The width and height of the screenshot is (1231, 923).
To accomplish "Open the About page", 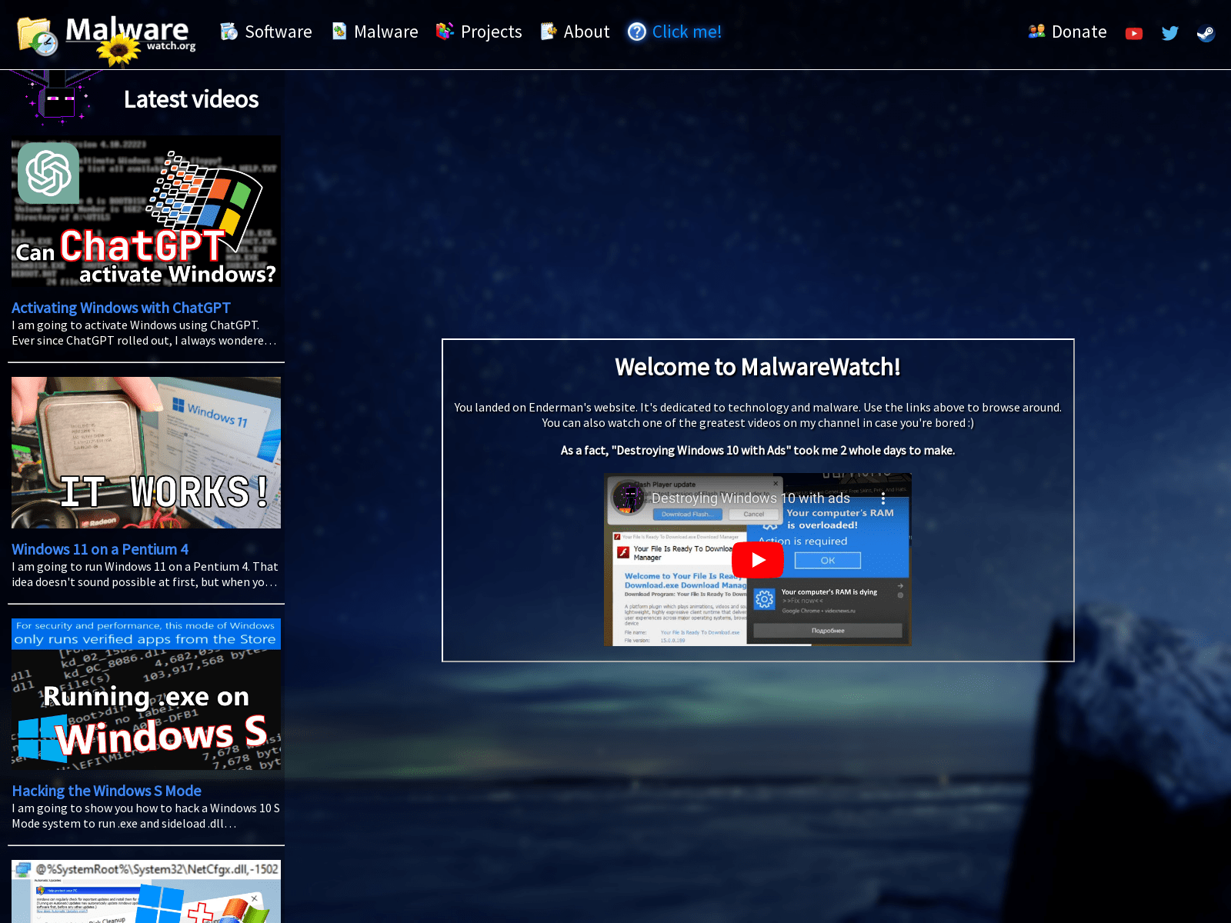I will (x=575, y=32).
